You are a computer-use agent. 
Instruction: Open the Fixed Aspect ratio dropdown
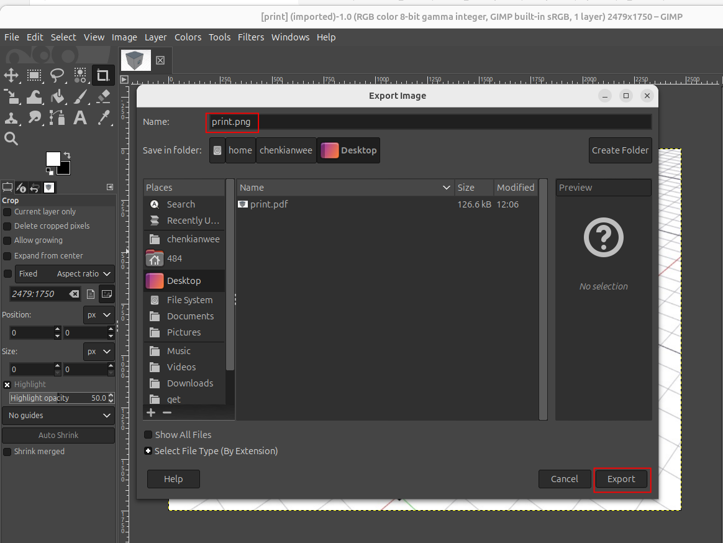tap(84, 274)
